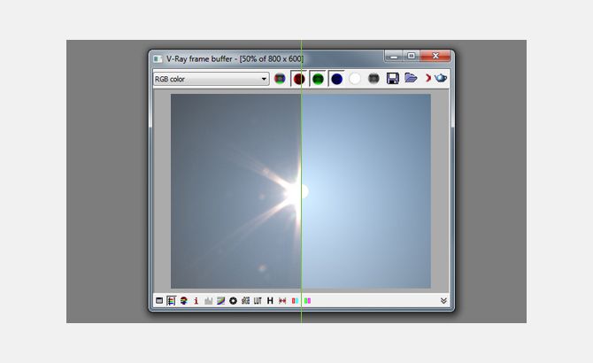Open color corrections window icon in bottom bar
The image size is (593, 363).
(x=159, y=301)
